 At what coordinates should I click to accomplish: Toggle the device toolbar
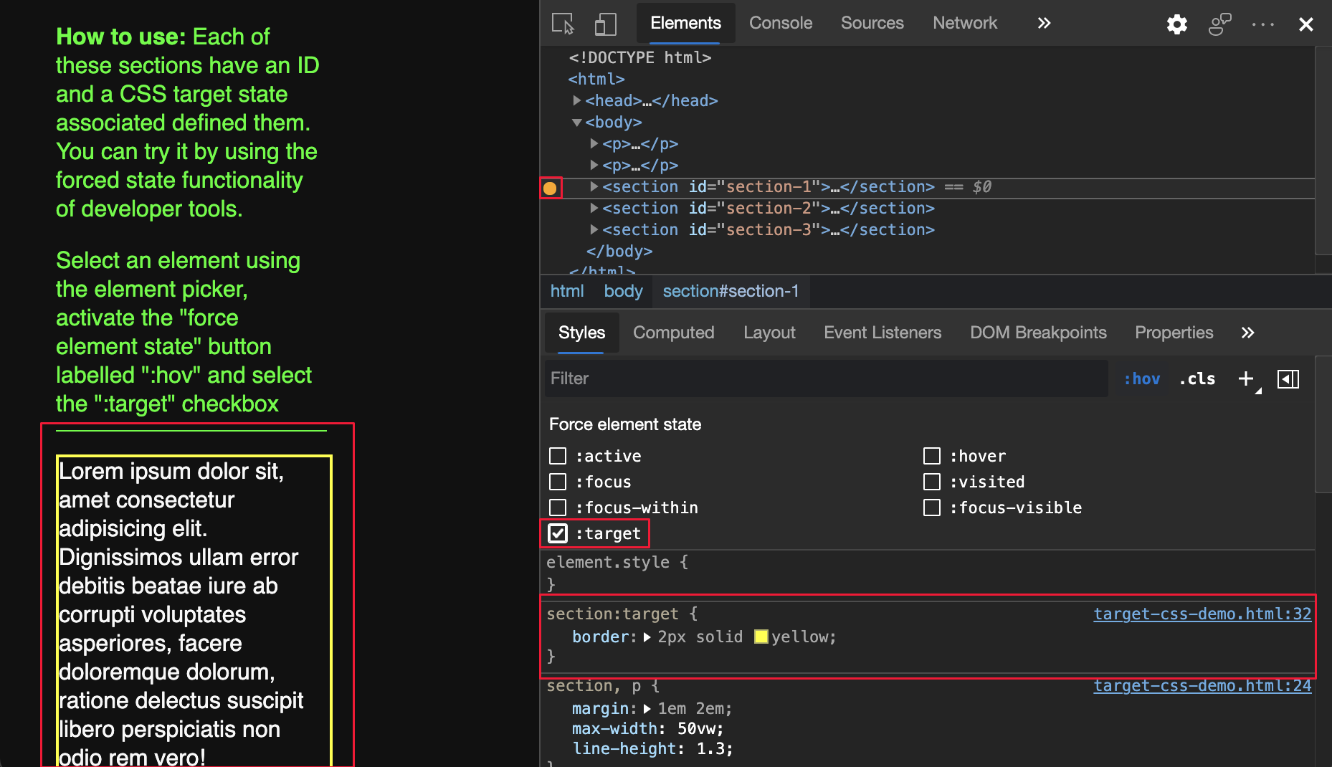coord(606,23)
